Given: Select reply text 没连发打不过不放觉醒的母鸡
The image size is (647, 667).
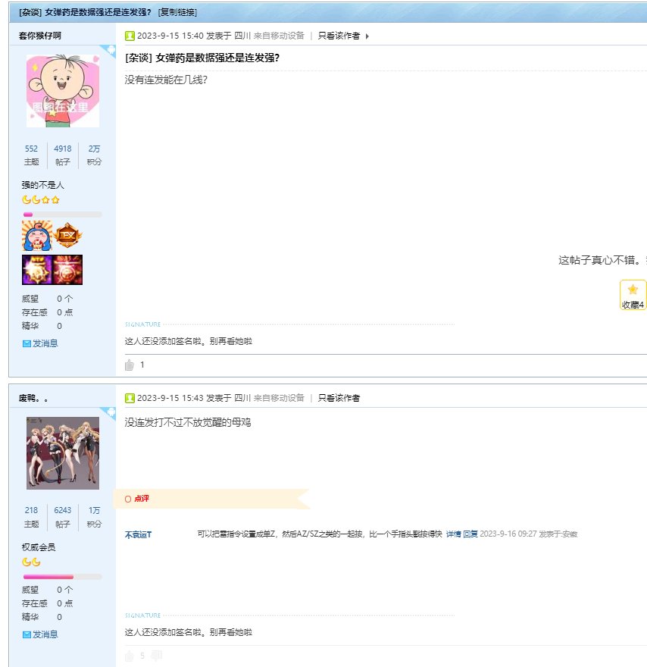Looking at the screenshot, I should pos(188,422).
